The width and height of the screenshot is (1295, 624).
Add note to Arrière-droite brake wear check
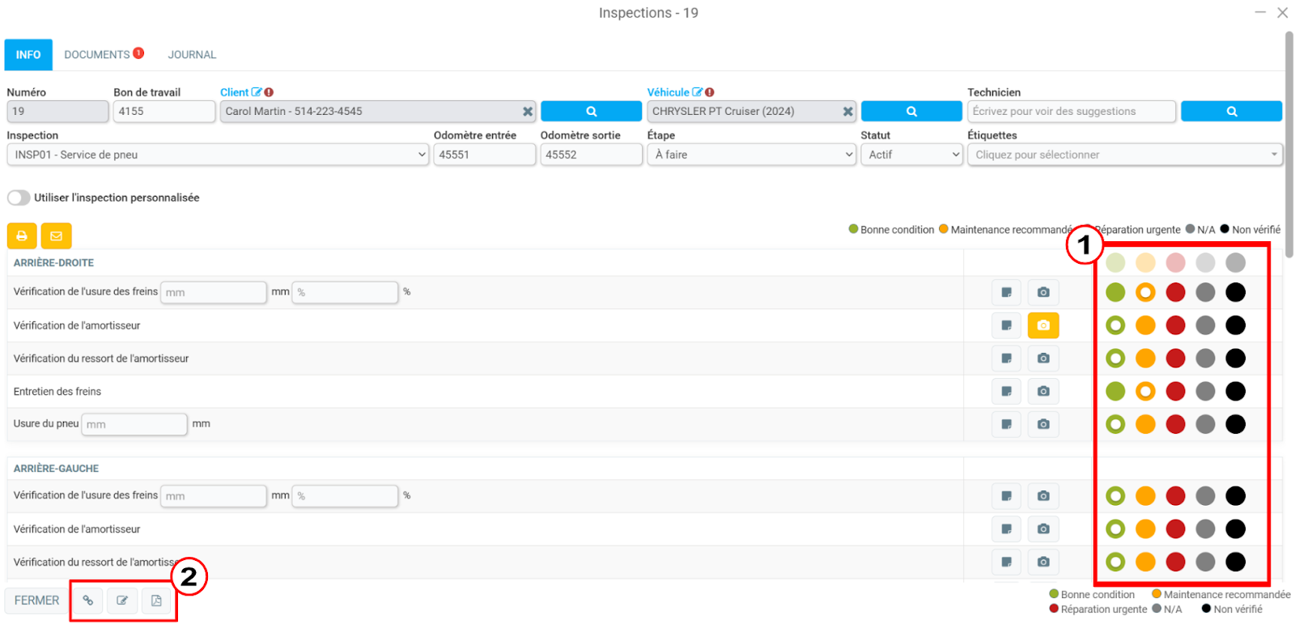point(1006,292)
